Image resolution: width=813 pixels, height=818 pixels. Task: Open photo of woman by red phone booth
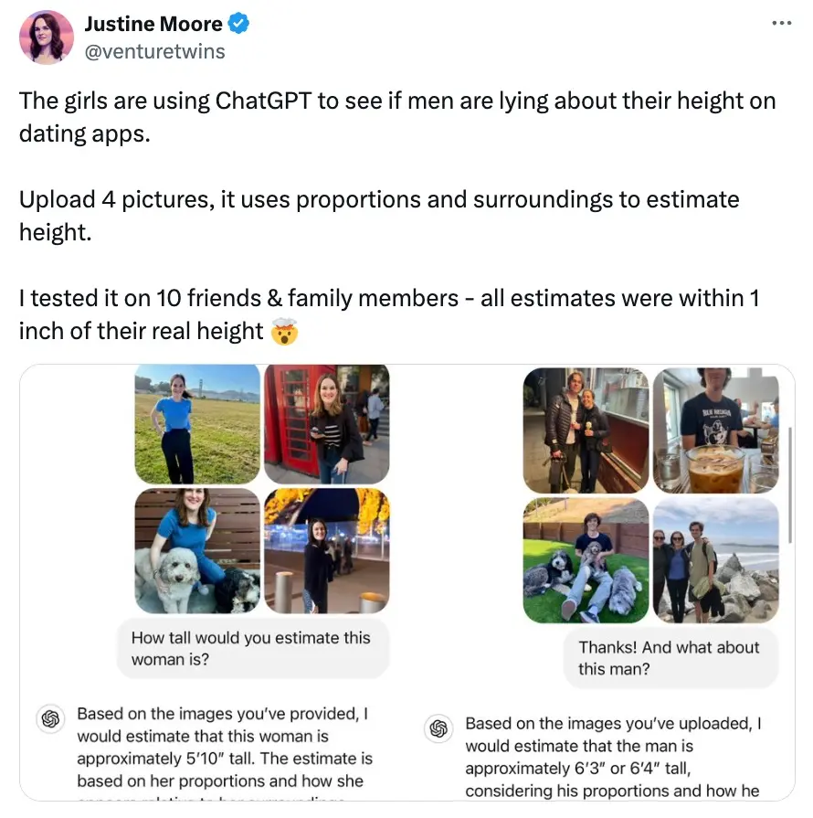326,424
